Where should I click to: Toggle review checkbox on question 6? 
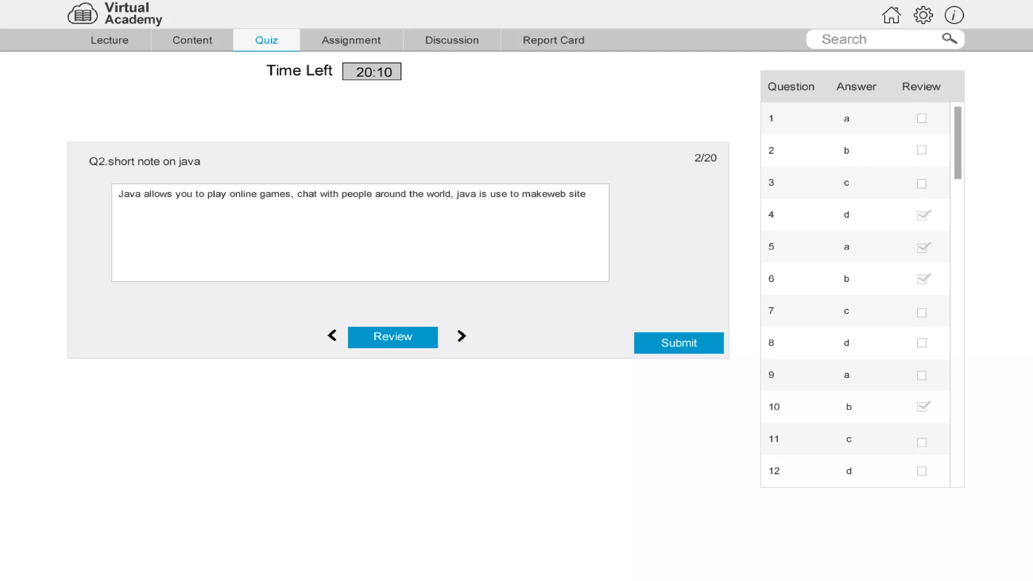[x=923, y=279]
